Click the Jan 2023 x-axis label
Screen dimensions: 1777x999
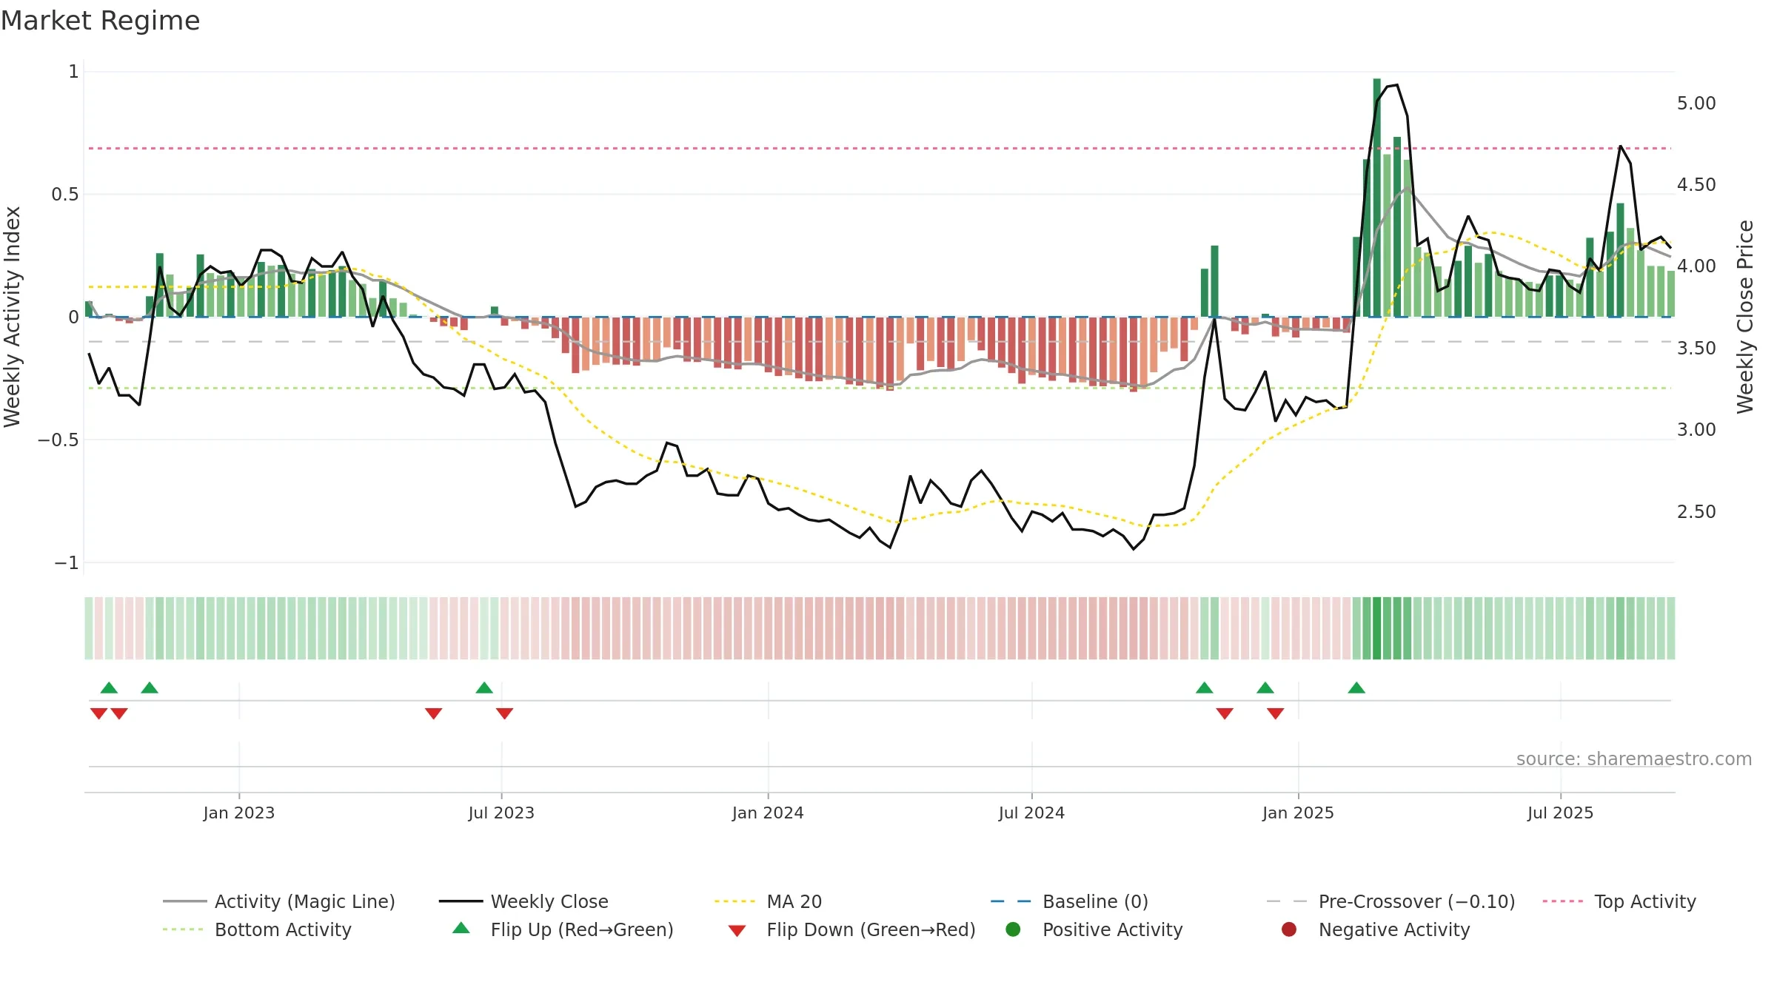coord(239,813)
